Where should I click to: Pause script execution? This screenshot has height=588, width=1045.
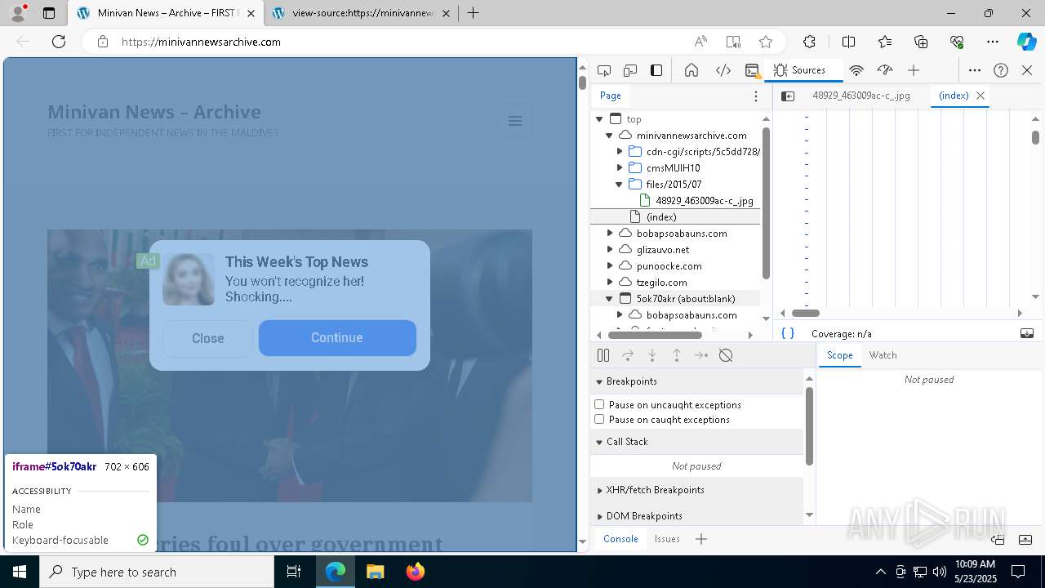click(603, 355)
